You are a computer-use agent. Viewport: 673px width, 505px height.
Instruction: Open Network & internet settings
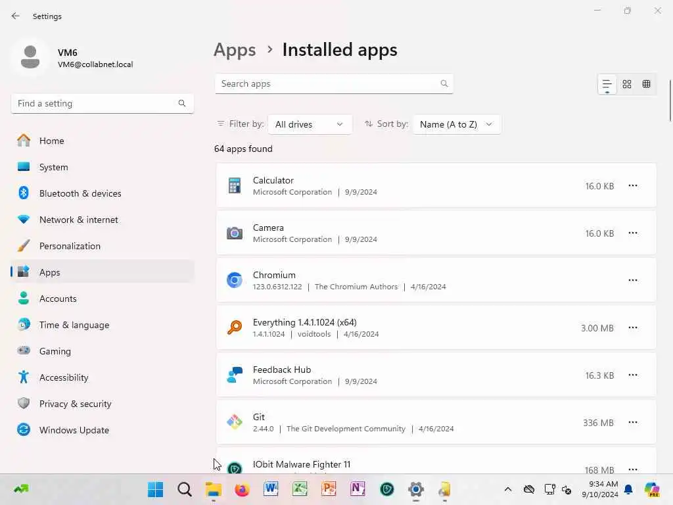point(102,220)
